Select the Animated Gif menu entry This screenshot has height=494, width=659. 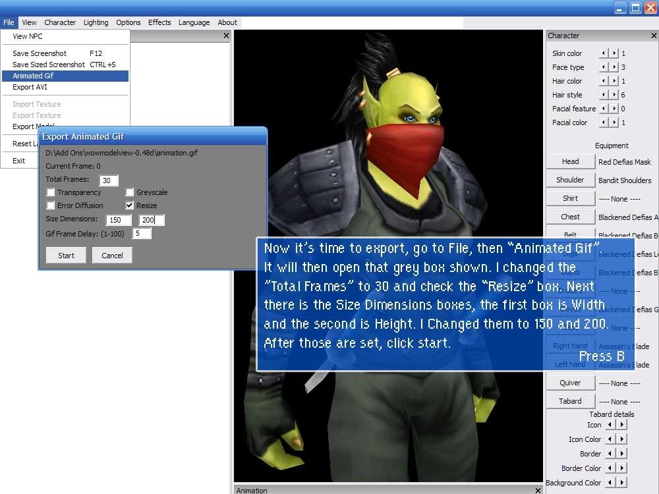tap(65, 76)
